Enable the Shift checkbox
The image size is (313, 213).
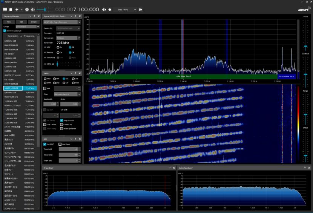point(45,88)
